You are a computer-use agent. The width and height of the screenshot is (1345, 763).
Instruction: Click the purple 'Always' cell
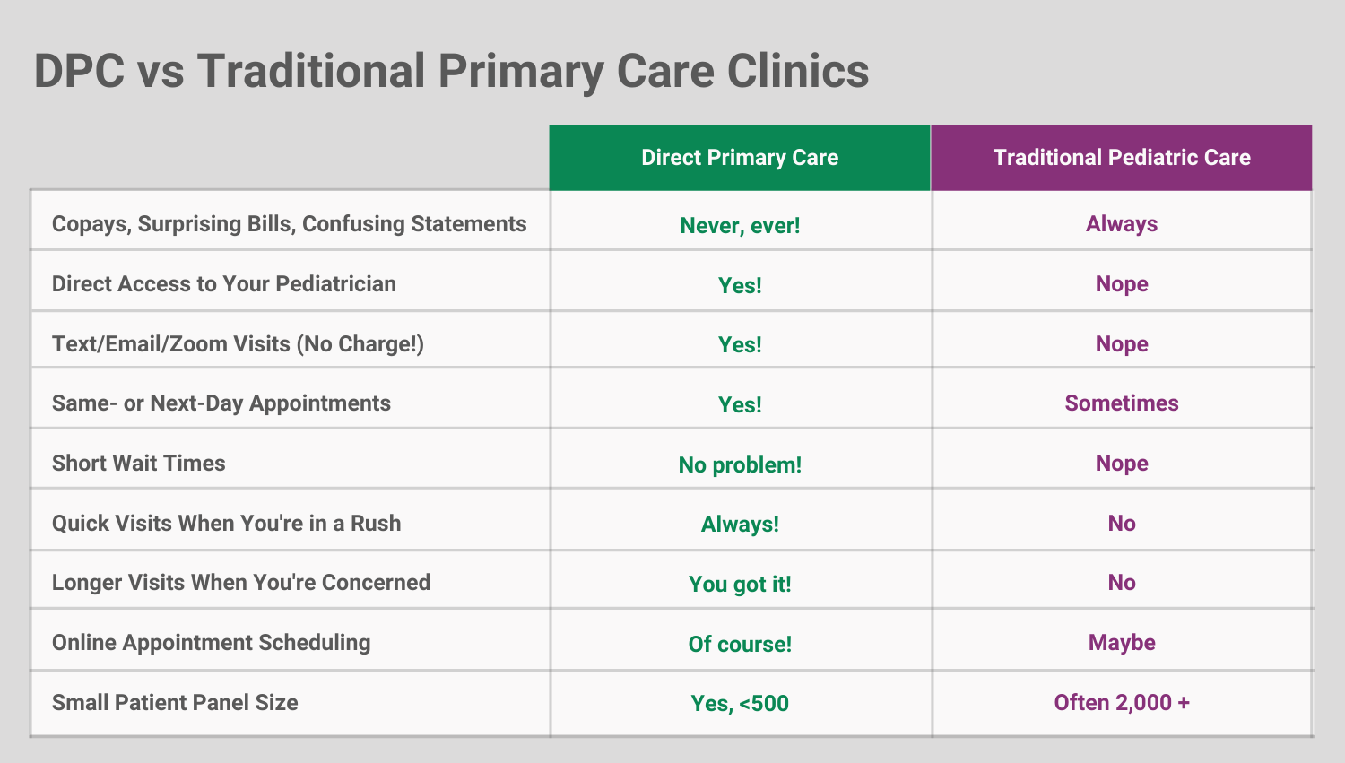(1122, 224)
